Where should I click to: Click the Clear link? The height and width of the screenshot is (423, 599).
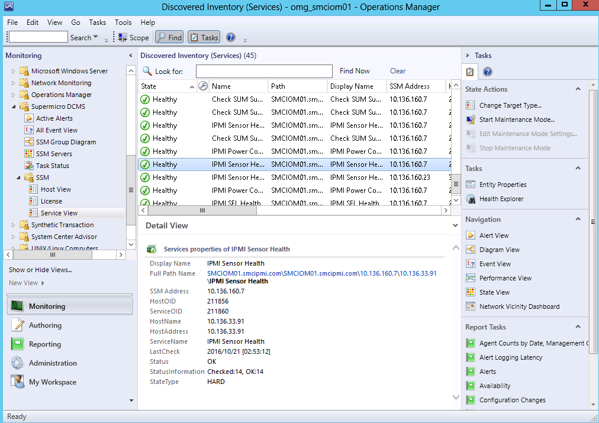tap(398, 71)
